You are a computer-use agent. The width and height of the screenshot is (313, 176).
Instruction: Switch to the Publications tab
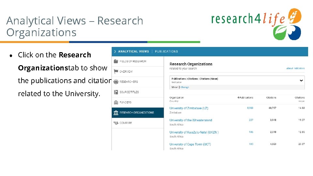pyautogui.click(x=166, y=51)
